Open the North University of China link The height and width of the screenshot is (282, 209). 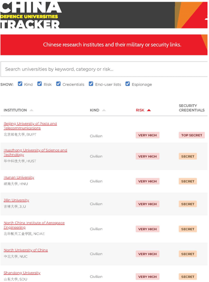(x=26, y=250)
